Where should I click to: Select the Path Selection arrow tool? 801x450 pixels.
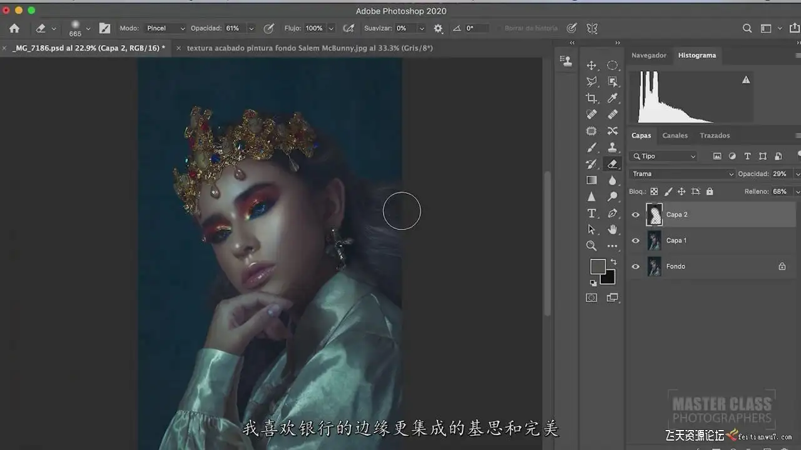coord(591,229)
